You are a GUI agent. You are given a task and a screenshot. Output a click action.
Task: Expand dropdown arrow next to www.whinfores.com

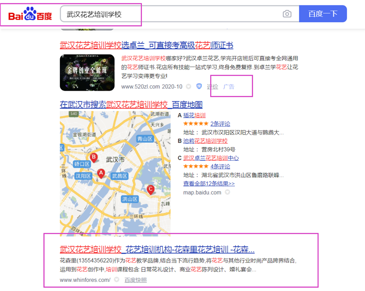pos(117,280)
